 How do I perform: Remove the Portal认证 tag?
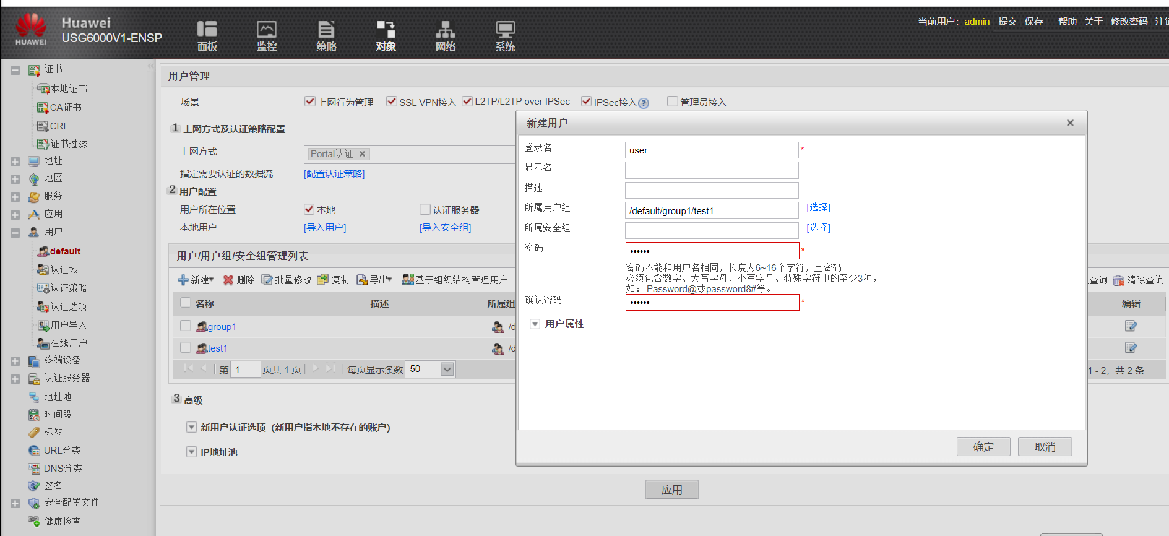coord(363,154)
